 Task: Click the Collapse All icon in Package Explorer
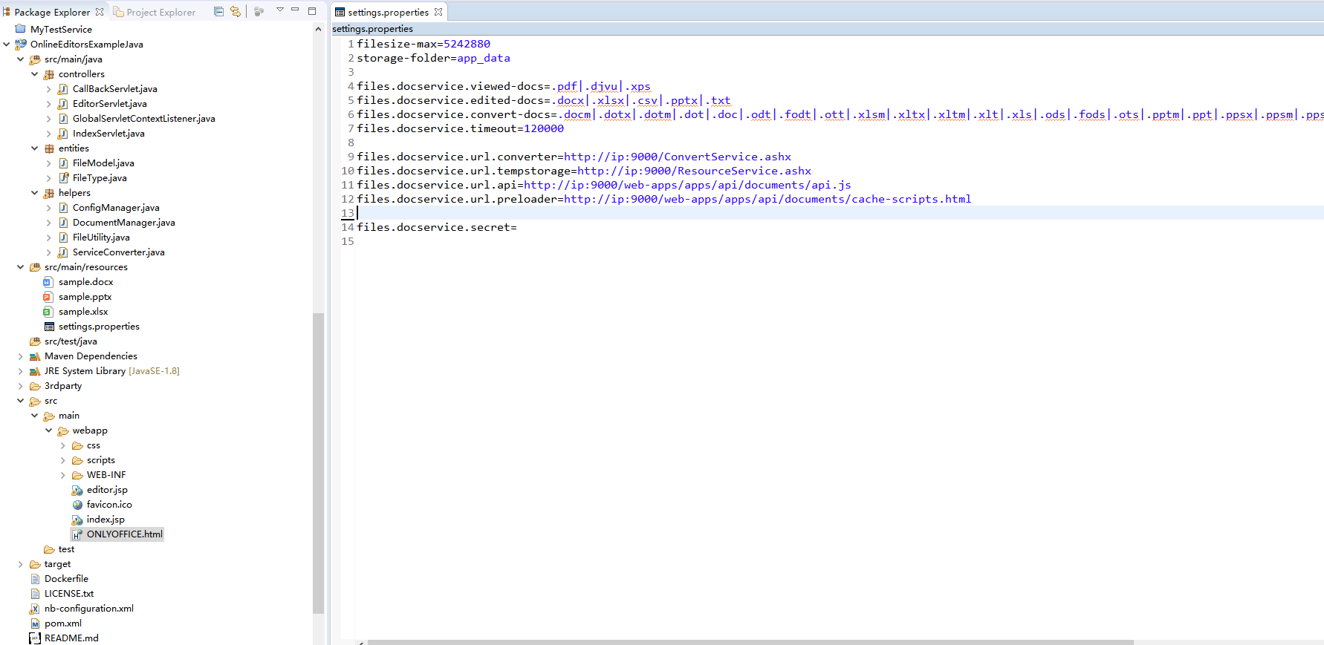click(x=218, y=11)
